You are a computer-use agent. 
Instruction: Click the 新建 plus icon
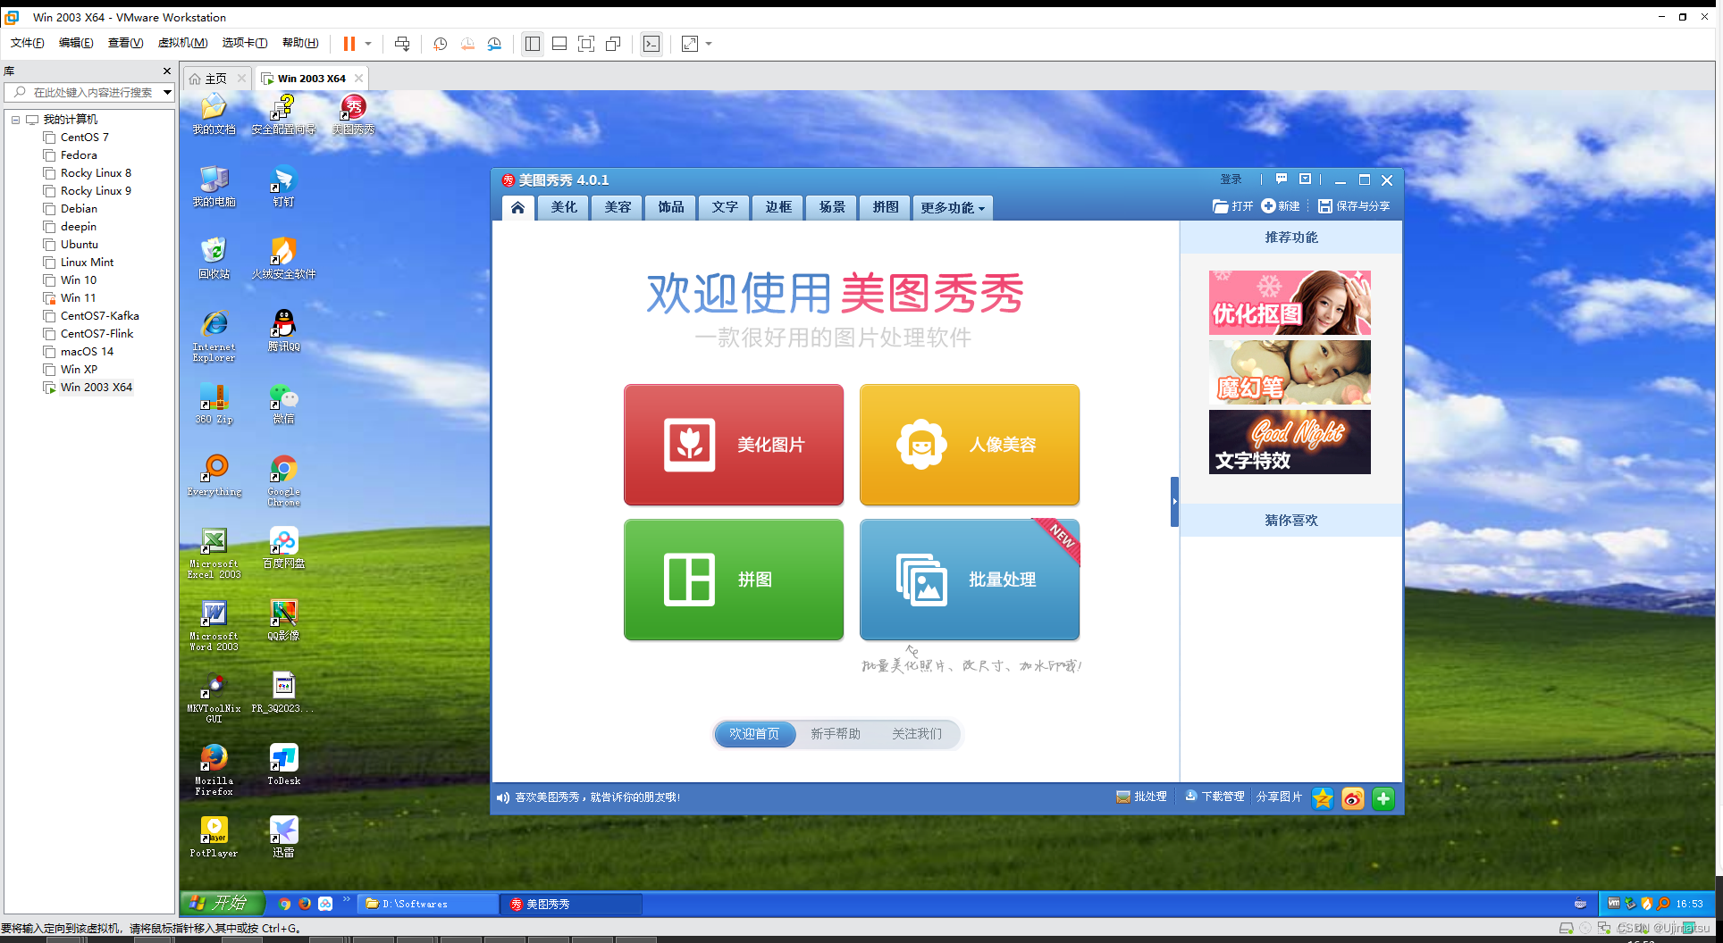coord(1268,205)
